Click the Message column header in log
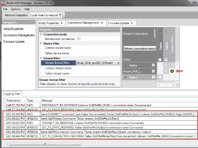 click(x=119, y=101)
